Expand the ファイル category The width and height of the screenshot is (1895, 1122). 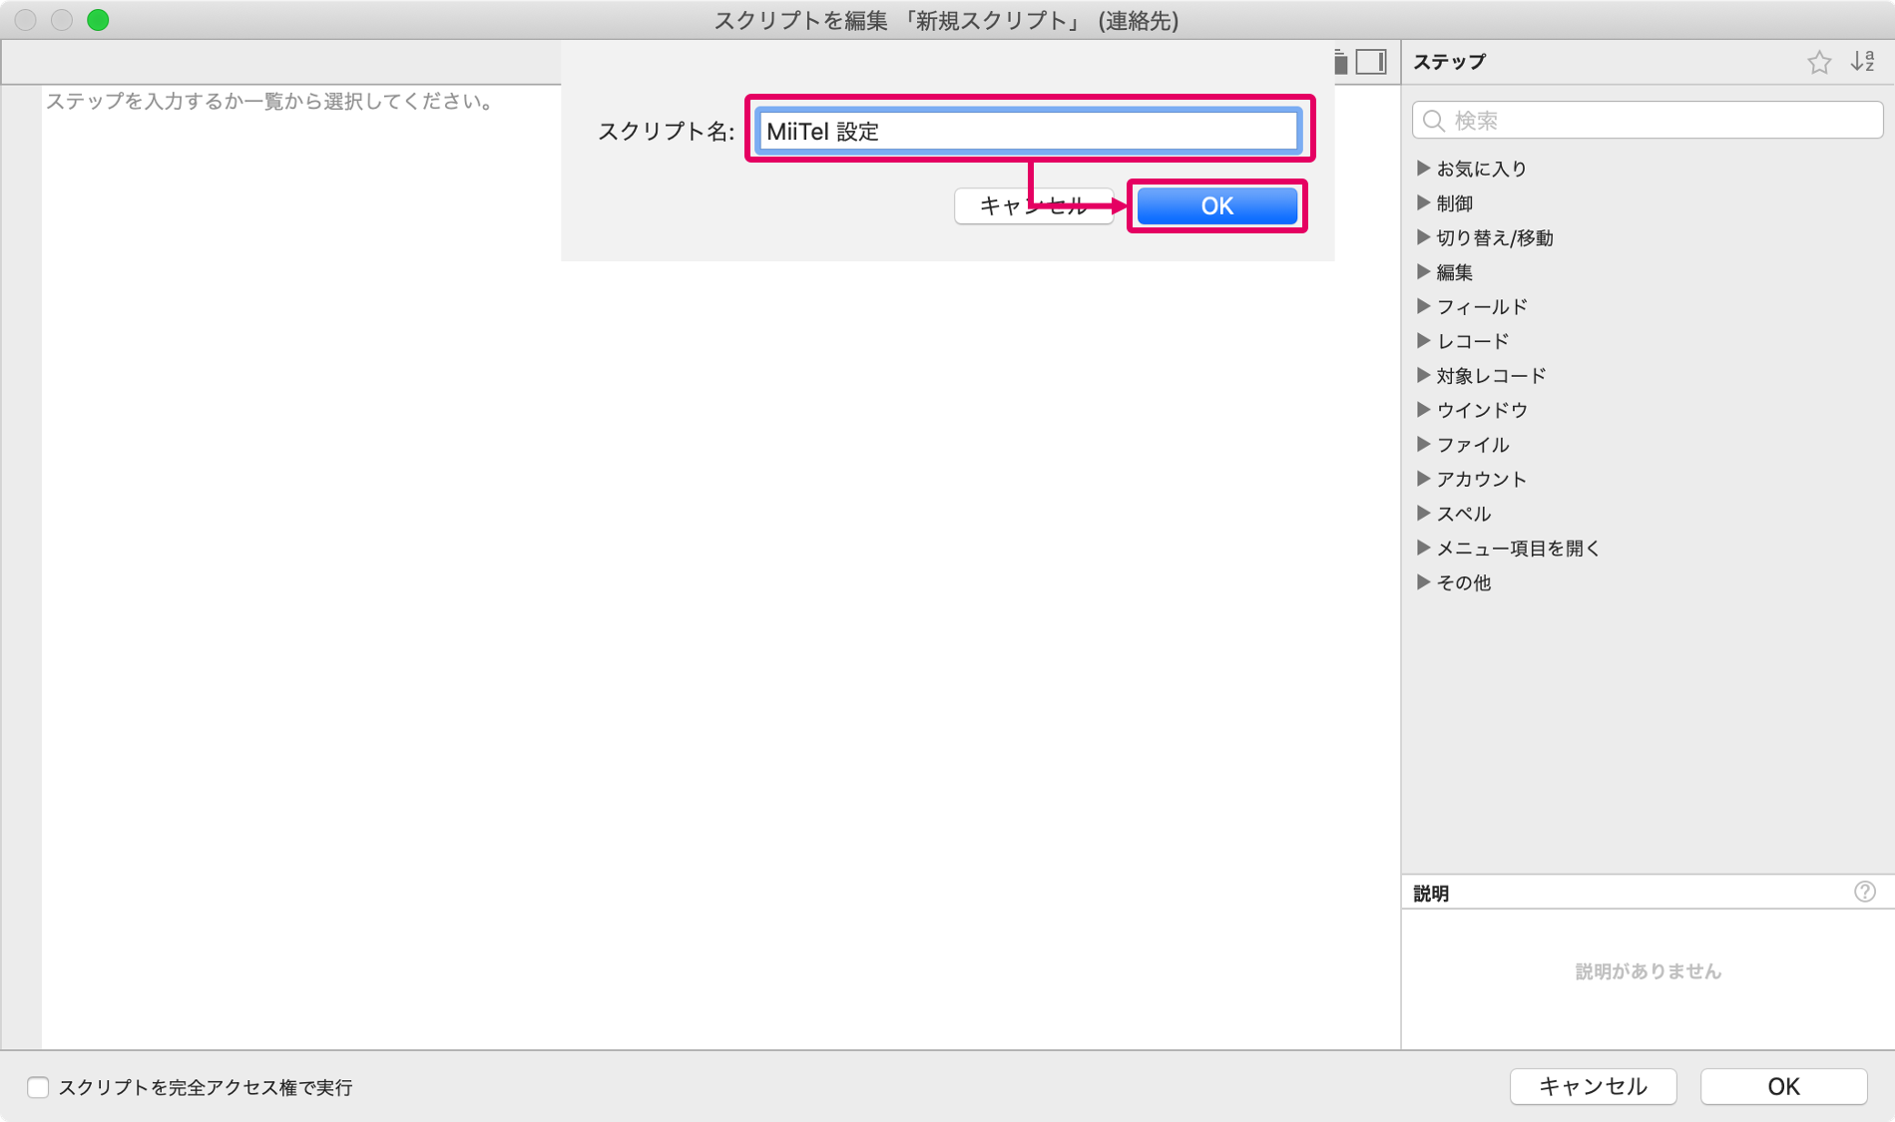click(x=1423, y=444)
